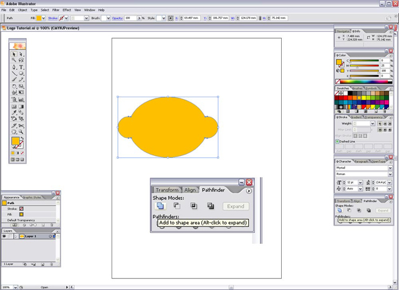This screenshot has height=290, width=399.
Task: Click the Stroke link in control bar
Action: click(52, 18)
